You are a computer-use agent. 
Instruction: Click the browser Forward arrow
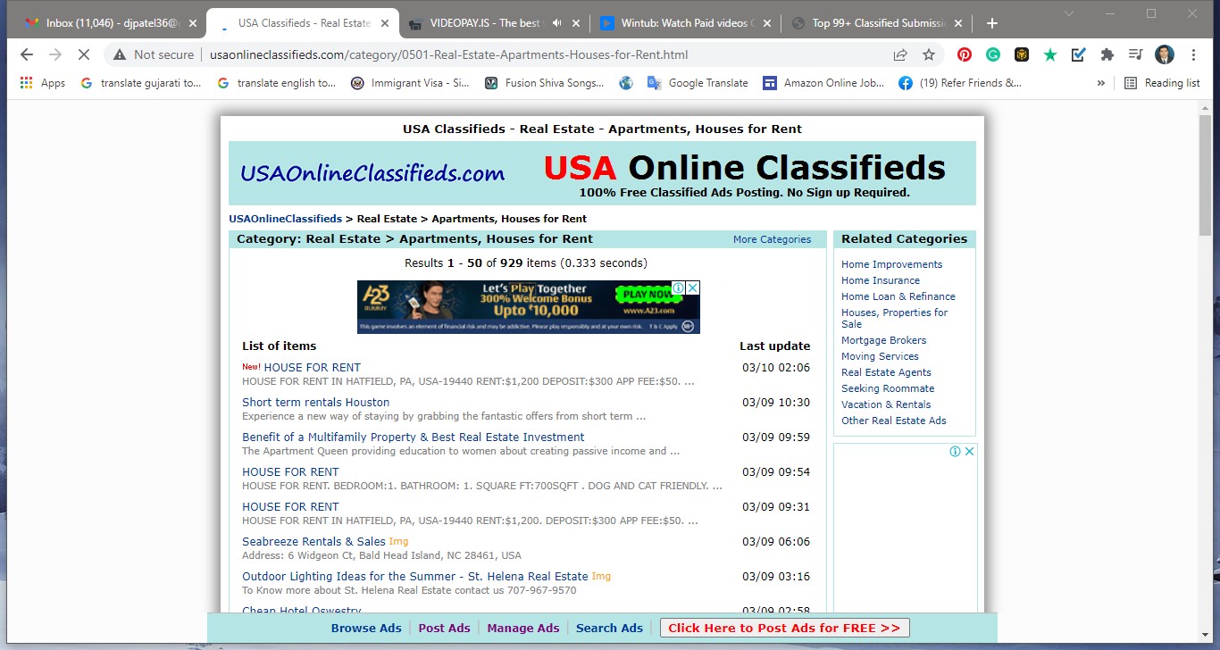tap(55, 54)
